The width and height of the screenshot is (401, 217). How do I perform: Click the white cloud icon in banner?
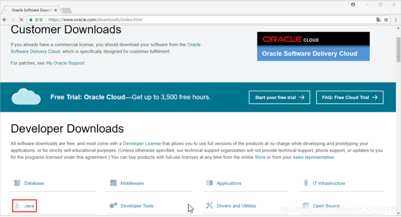click(x=26, y=97)
